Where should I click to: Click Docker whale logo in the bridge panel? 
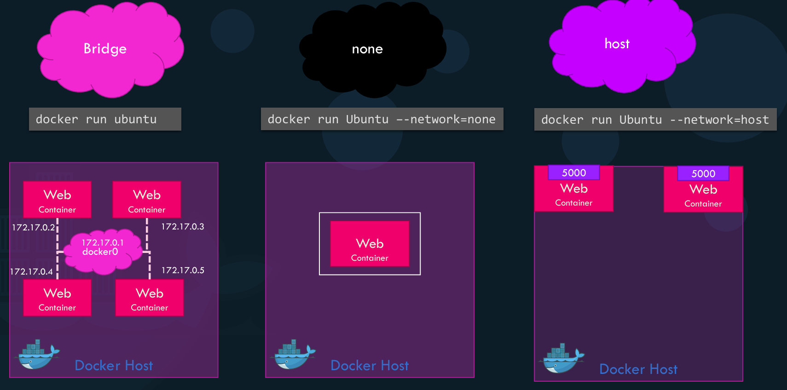click(38, 355)
